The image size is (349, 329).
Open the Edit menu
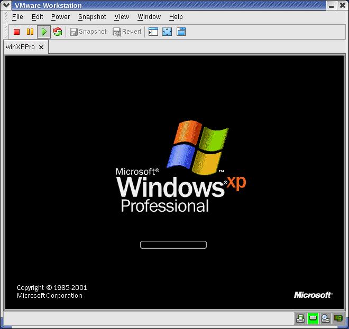[37, 17]
